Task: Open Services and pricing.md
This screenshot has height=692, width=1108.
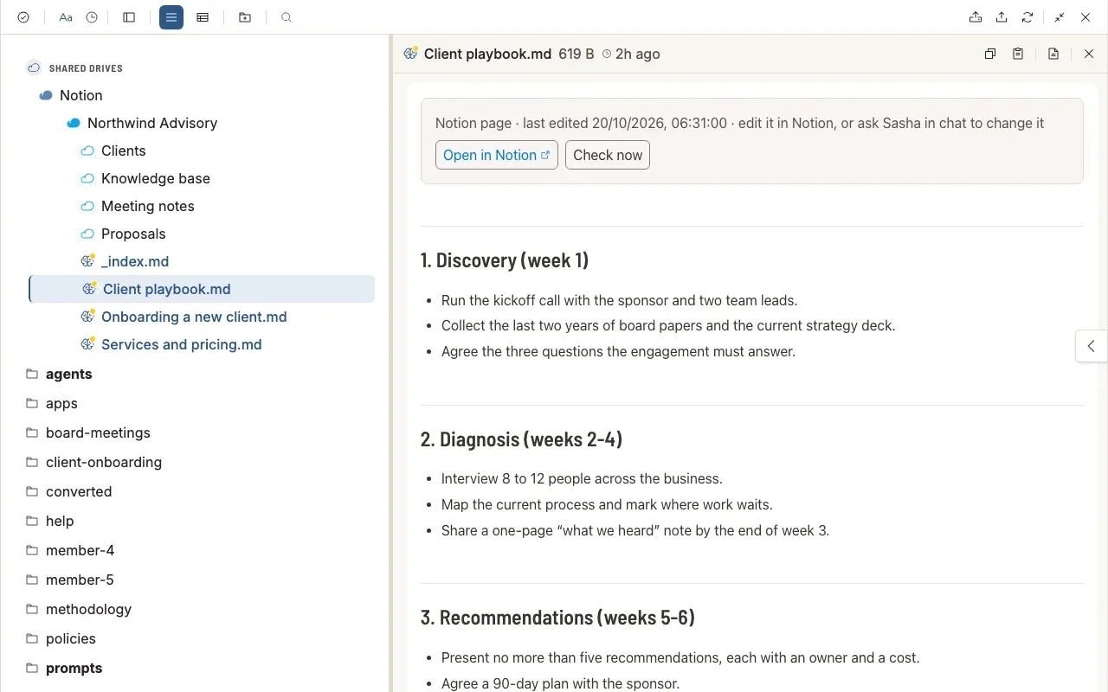Action: tap(182, 344)
